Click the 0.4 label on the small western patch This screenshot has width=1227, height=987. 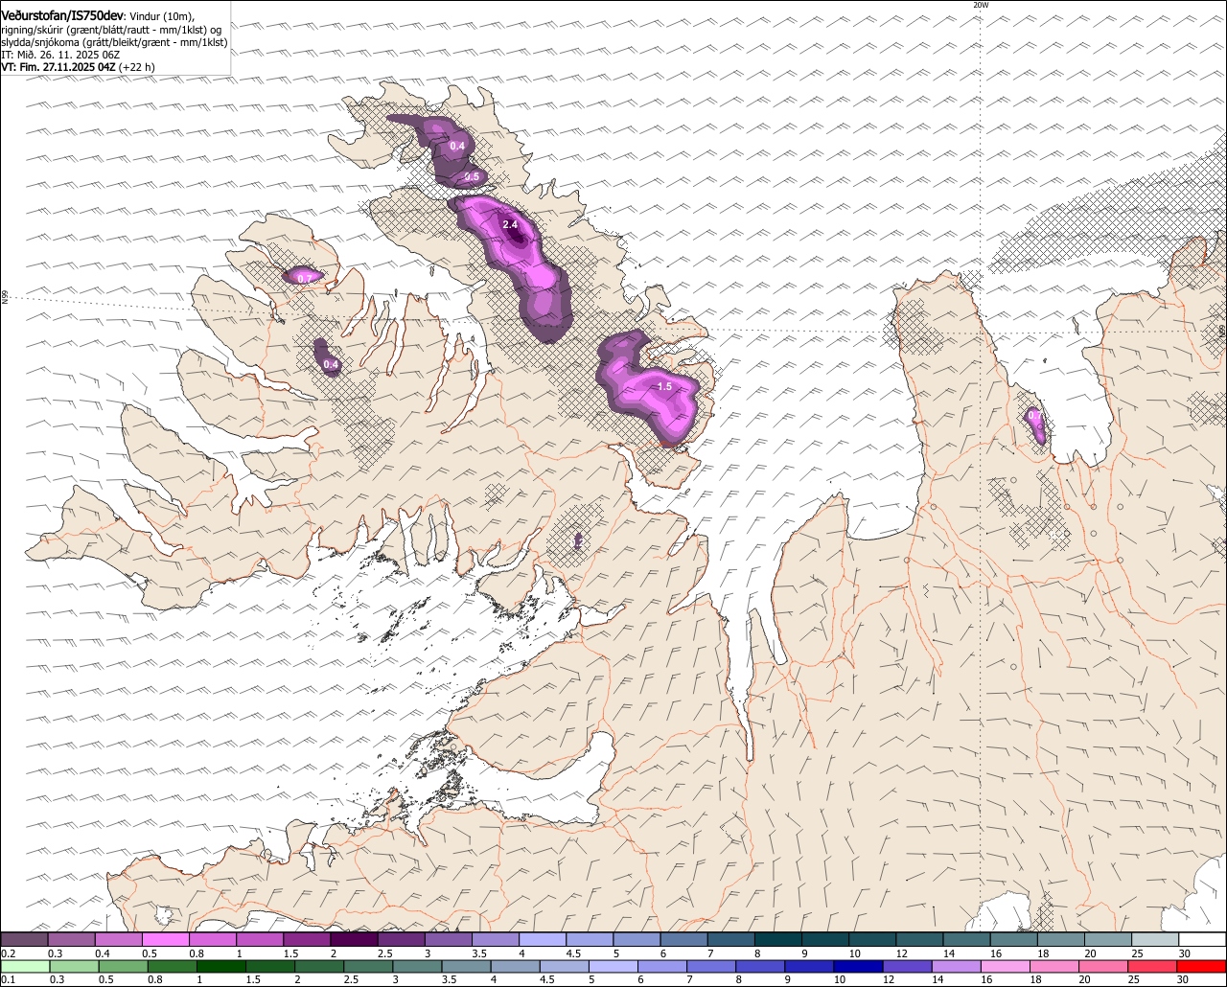tap(331, 364)
